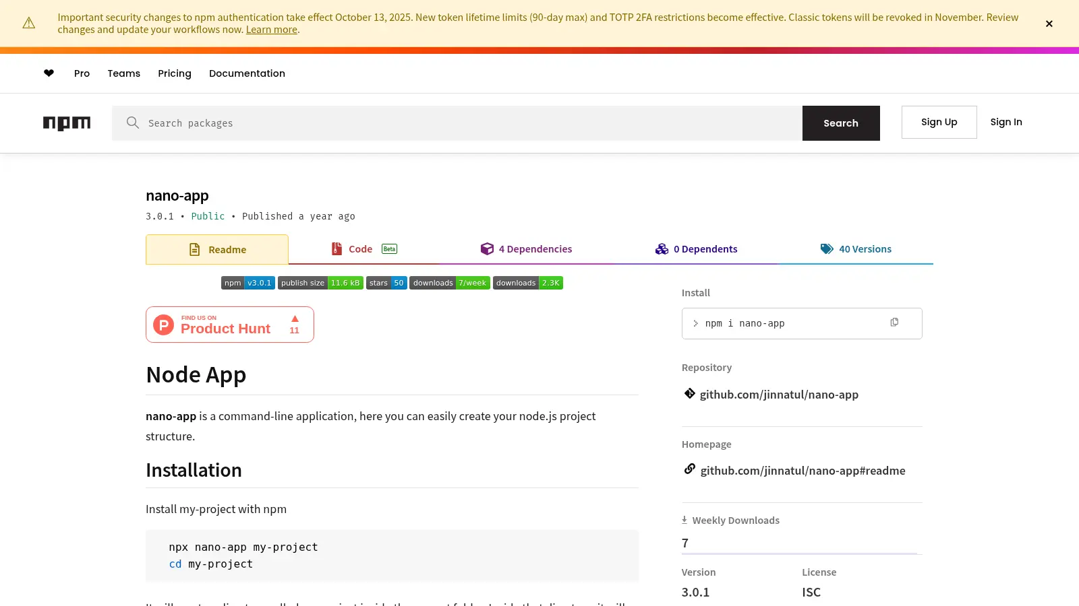The height and width of the screenshot is (606, 1079).
Task: Click the Code file icon
Action: point(337,249)
